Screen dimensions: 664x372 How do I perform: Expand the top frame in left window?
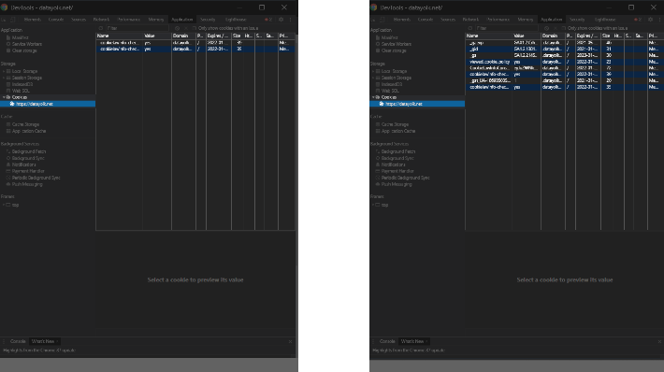point(4,205)
